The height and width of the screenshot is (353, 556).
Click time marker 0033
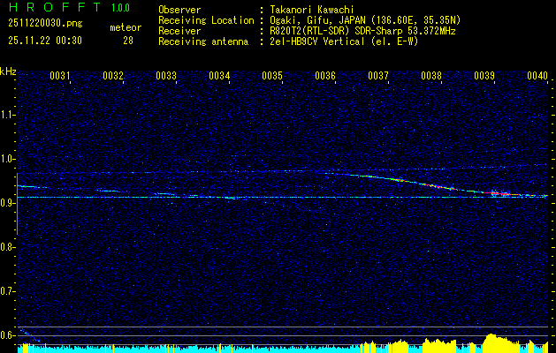166,76
